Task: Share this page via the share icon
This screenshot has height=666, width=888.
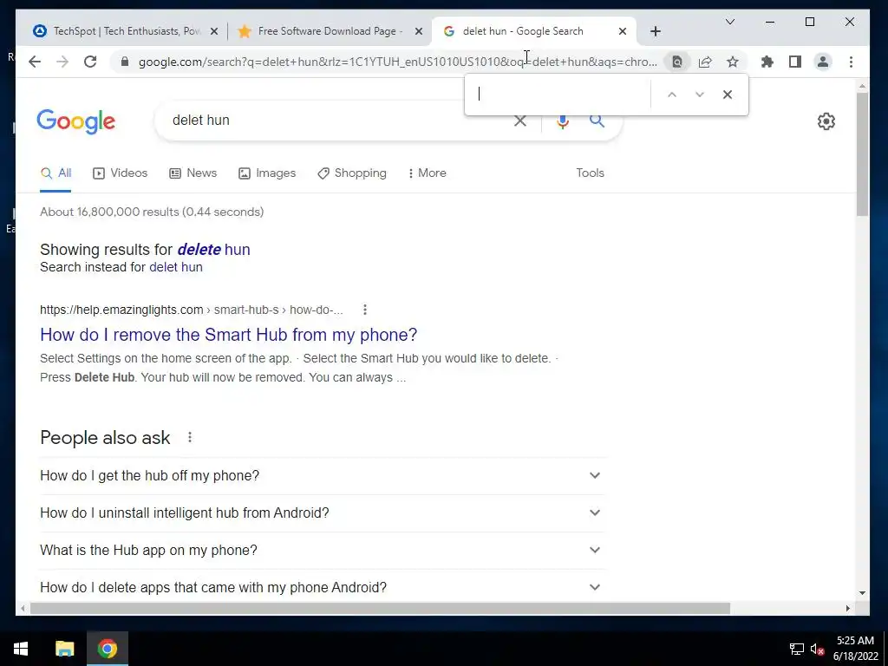Action: 705,62
